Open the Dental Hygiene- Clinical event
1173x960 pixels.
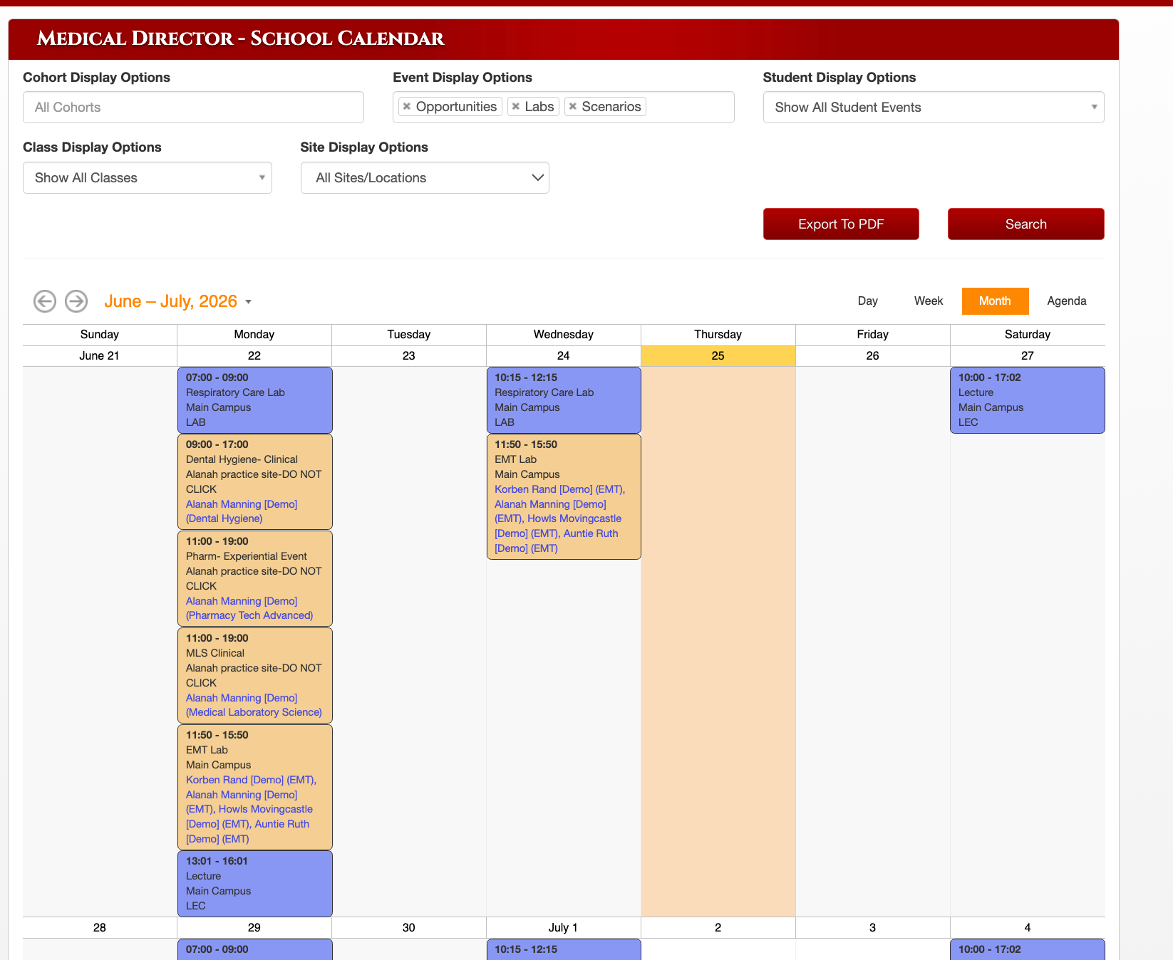(x=255, y=481)
